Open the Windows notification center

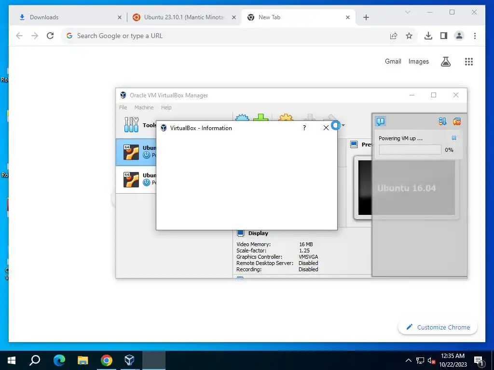coord(478,360)
